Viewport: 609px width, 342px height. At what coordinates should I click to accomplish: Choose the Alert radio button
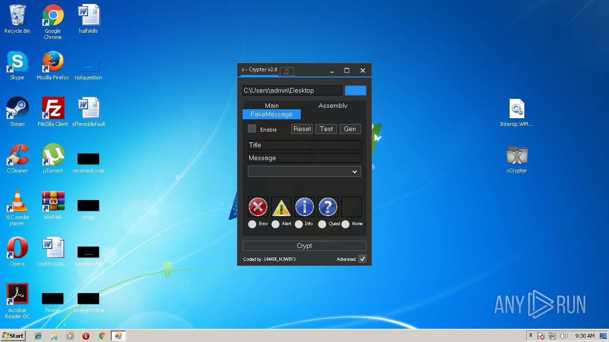(x=275, y=224)
